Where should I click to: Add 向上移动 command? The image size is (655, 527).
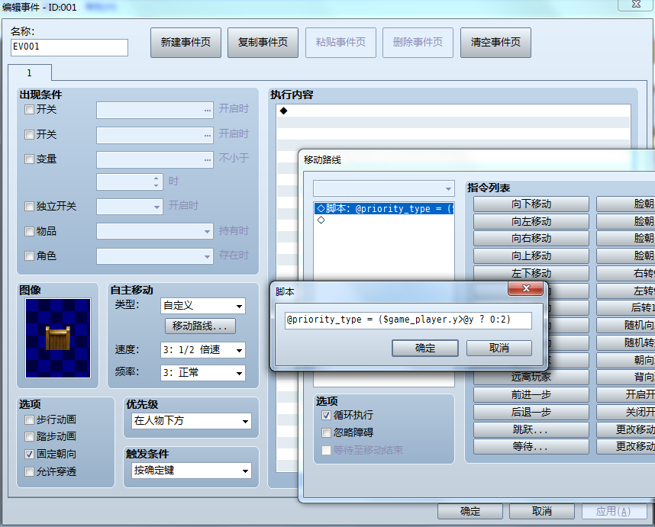[x=531, y=256]
